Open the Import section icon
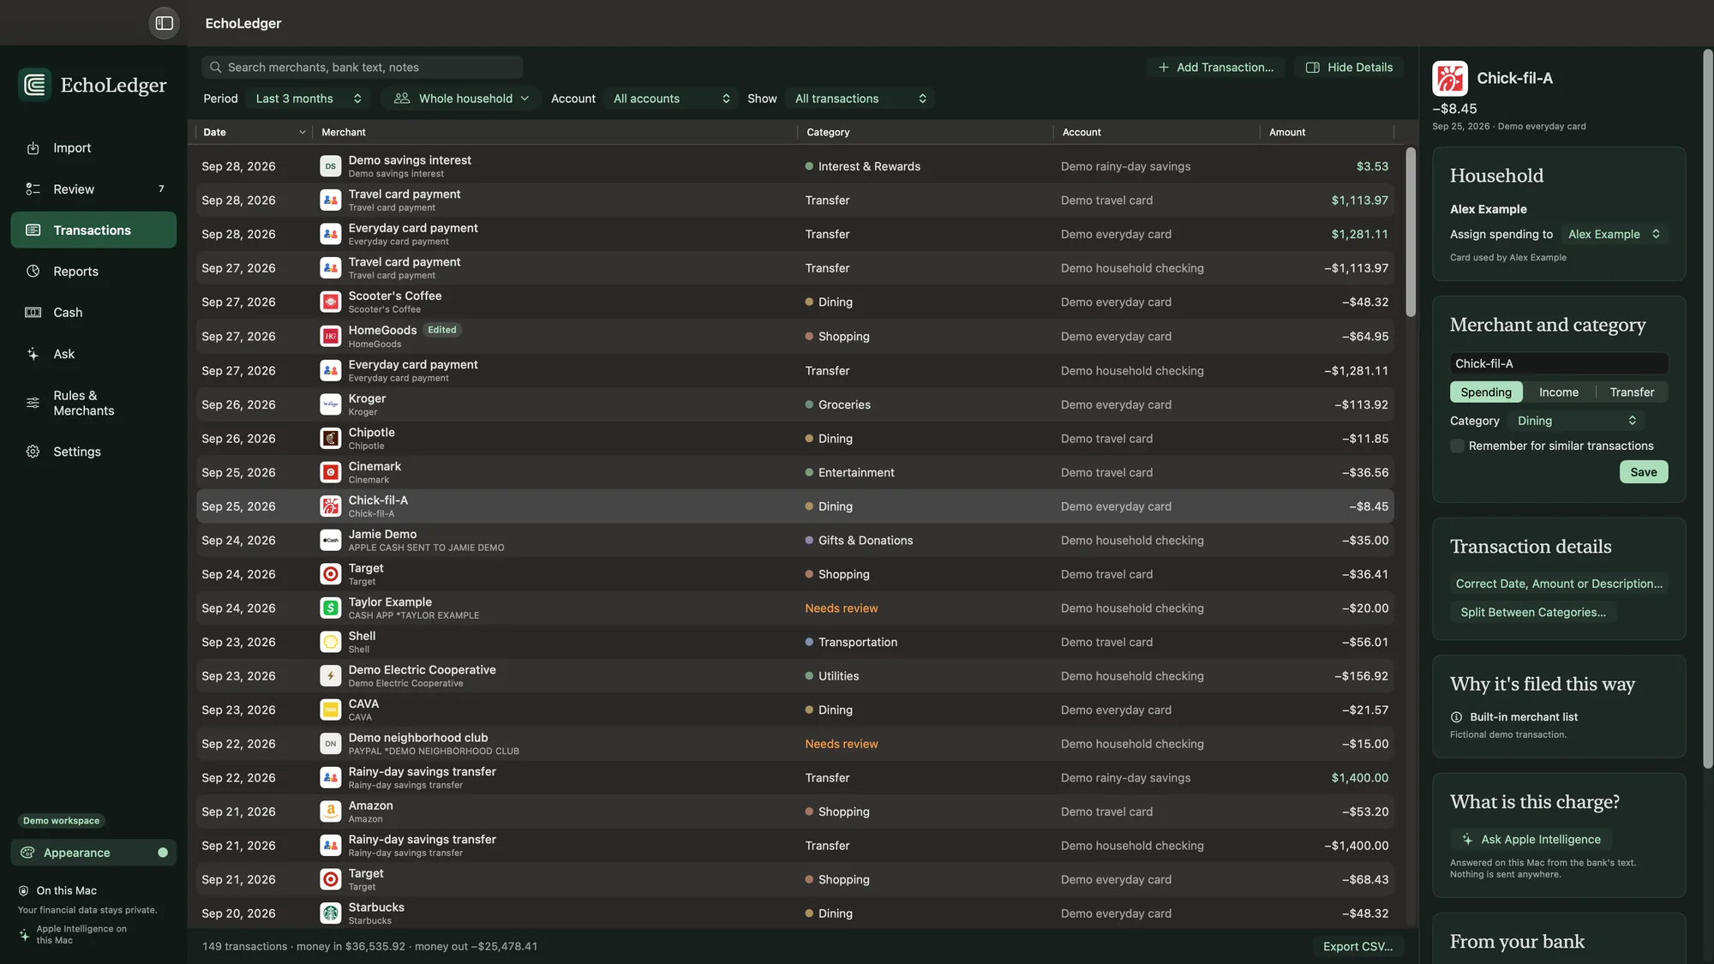This screenshot has height=964, width=1714. point(33,148)
